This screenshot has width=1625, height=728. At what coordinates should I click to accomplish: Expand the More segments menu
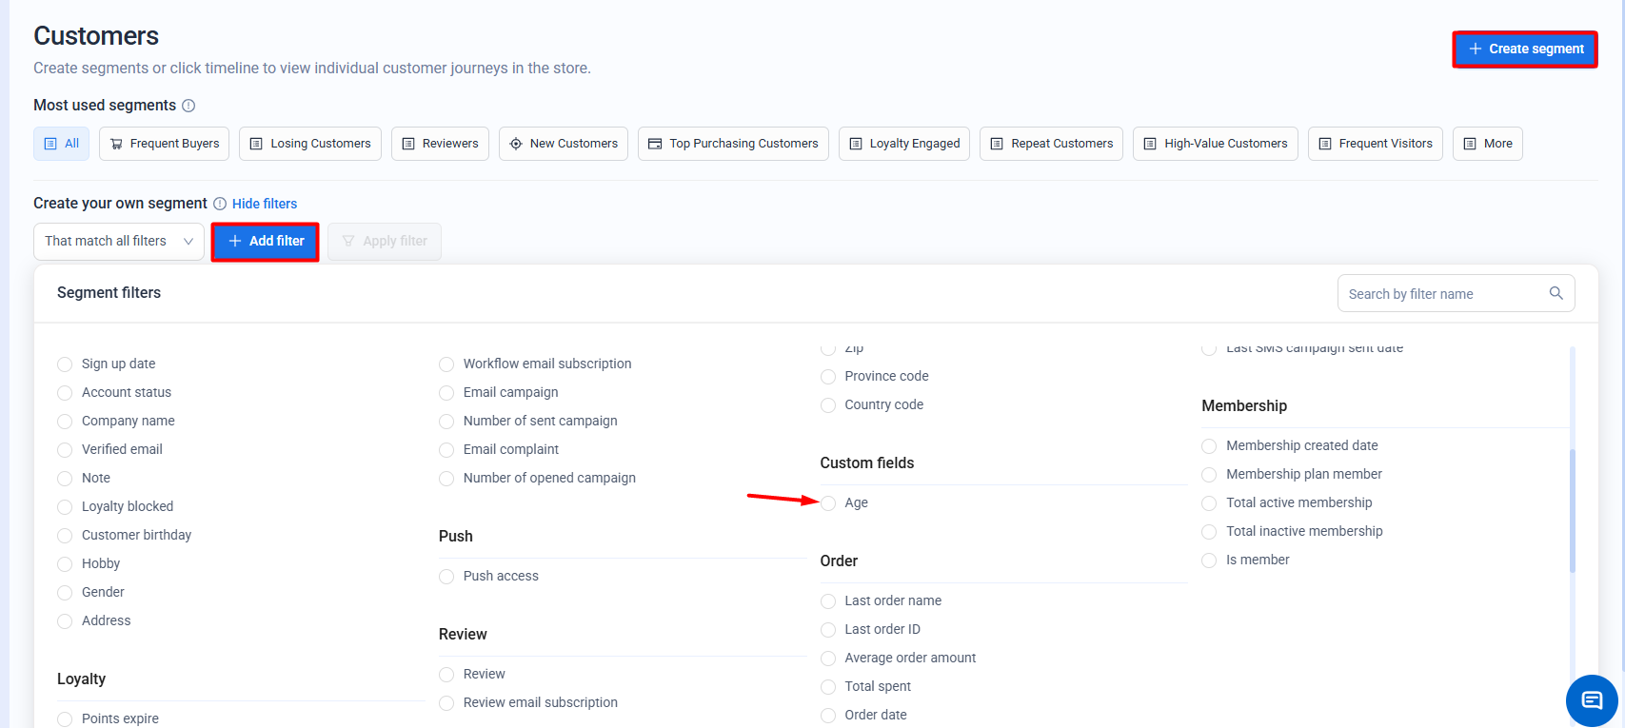pyautogui.click(x=1487, y=144)
